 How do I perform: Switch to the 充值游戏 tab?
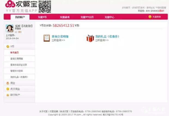pos(65,17)
